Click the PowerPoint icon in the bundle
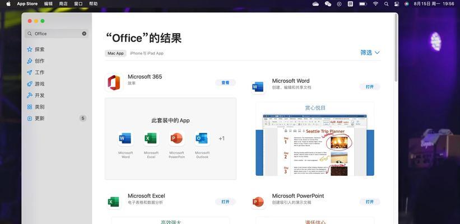 pyautogui.click(x=176, y=138)
